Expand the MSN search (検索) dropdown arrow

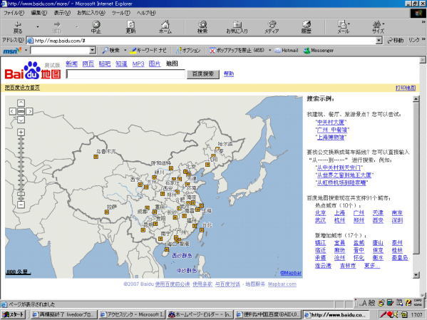[x=125, y=51]
